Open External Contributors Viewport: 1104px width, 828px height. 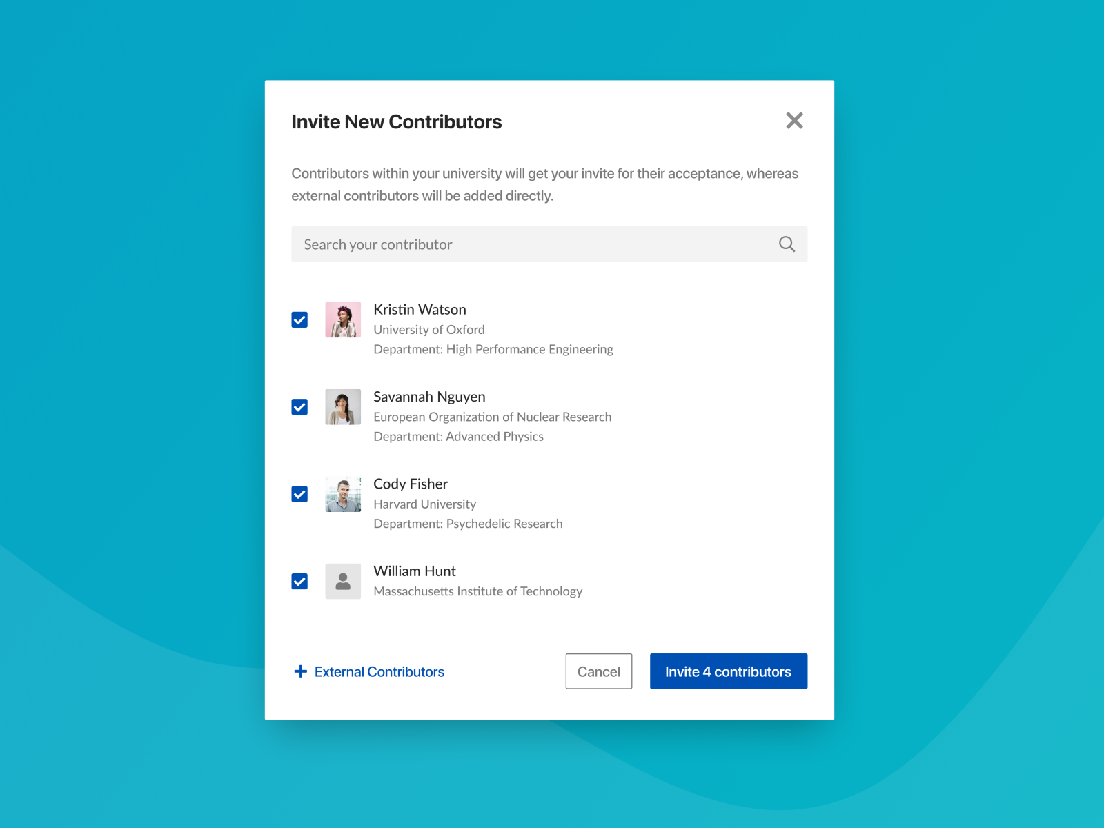[379, 671]
